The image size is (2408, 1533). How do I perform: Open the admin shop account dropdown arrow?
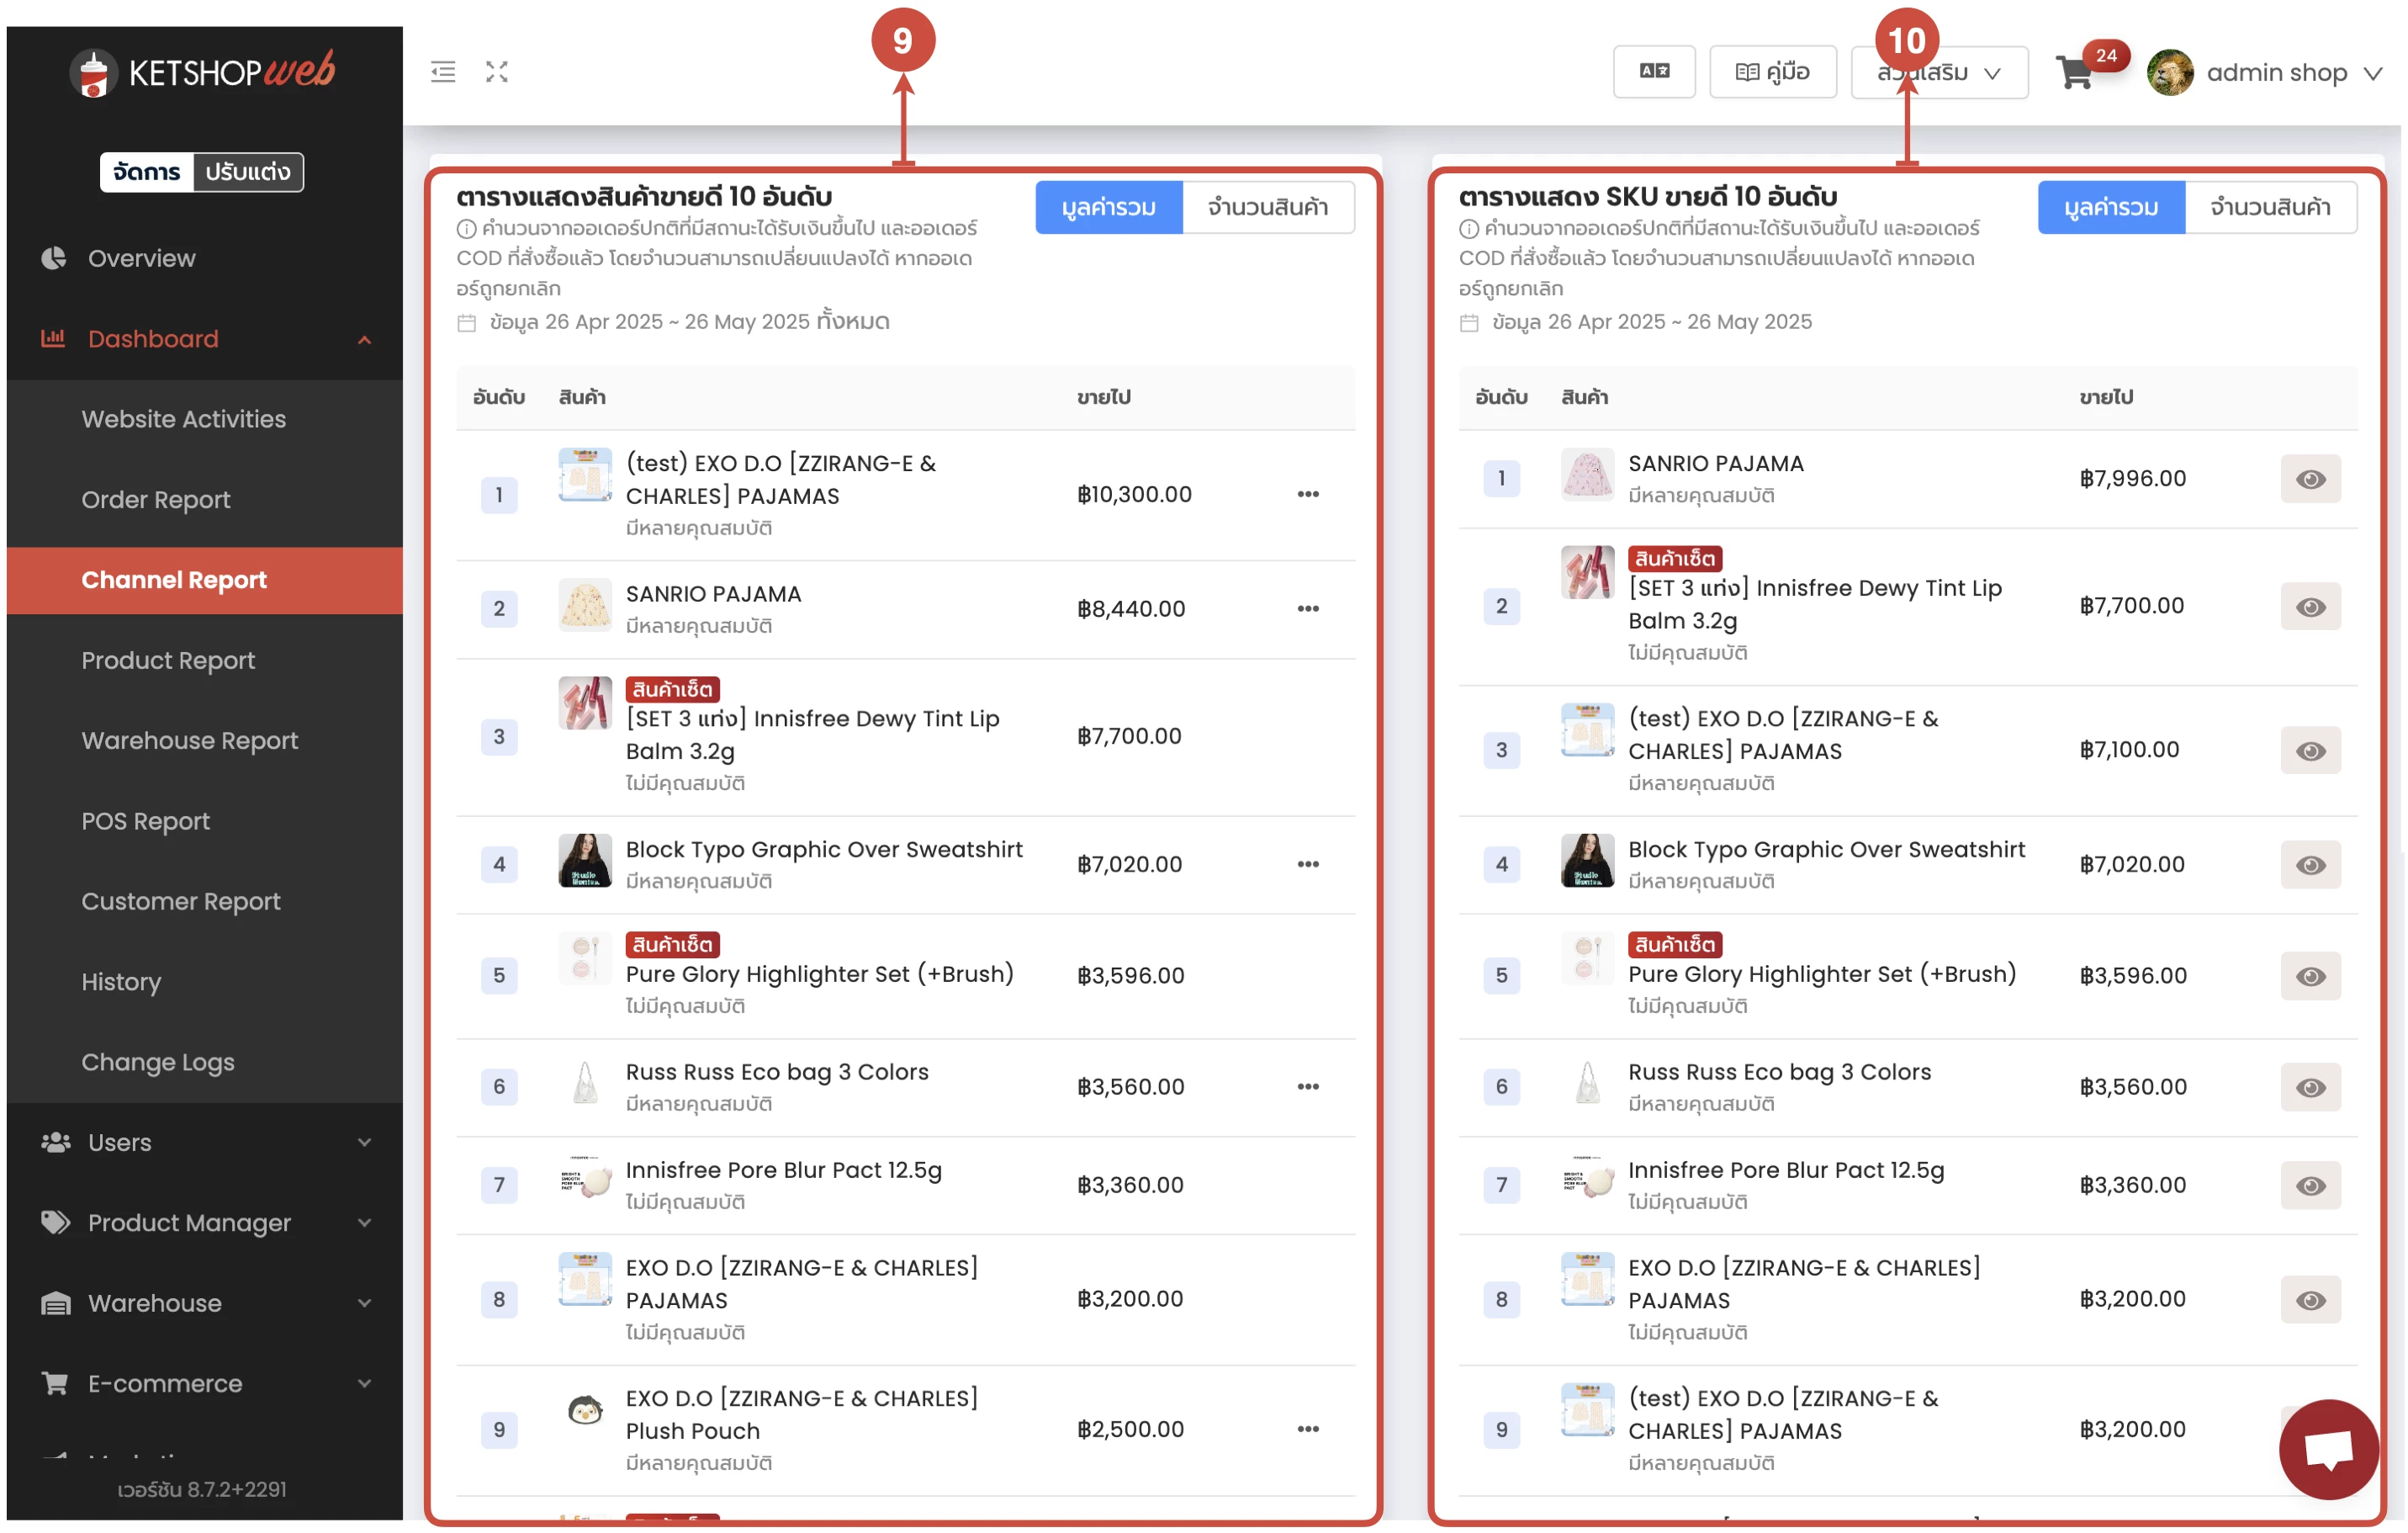(2373, 73)
